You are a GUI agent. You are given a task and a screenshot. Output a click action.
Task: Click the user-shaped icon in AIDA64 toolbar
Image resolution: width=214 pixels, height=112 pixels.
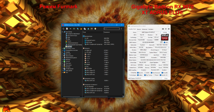(x=88, y=29)
